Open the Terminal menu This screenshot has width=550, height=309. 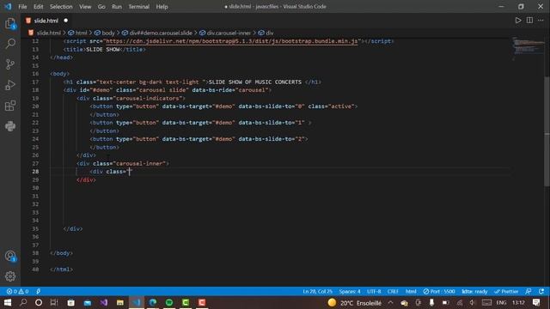coord(139,6)
